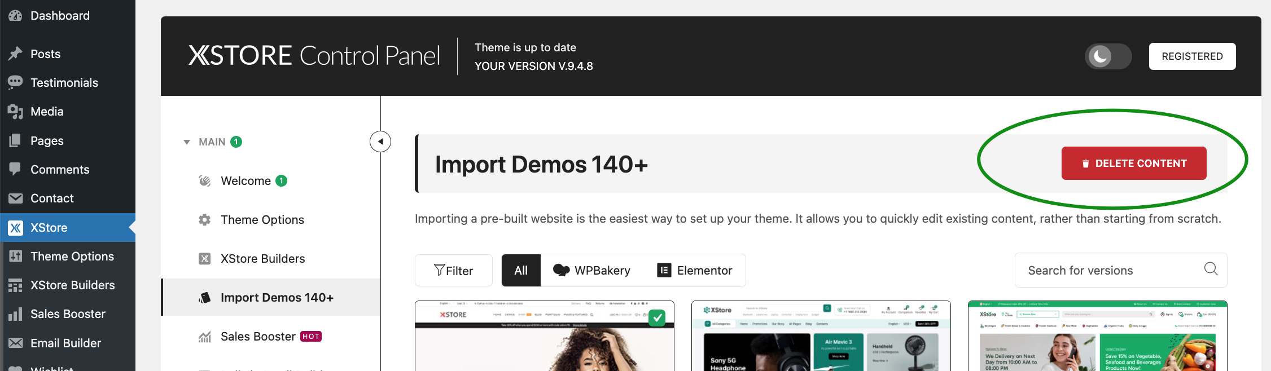Click the Posts pin icon
The width and height of the screenshot is (1271, 371).
click(15, 54)
